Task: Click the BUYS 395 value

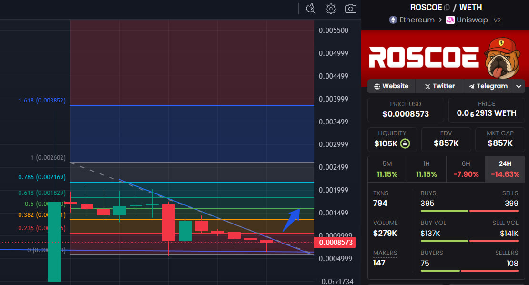Action: [427, 204]
